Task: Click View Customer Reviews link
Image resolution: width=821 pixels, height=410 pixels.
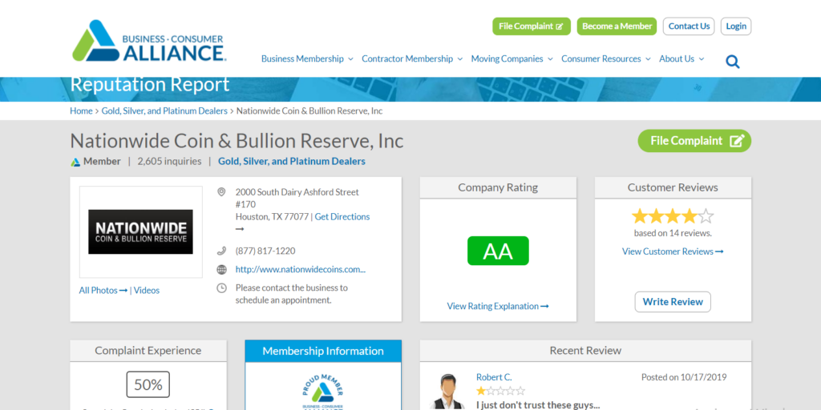Action: coord(673,251)
